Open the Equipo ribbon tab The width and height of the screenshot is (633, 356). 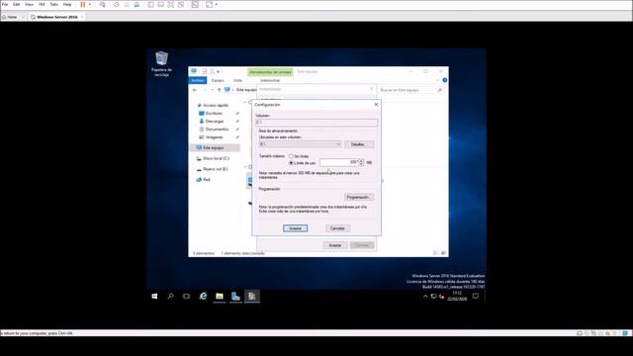pos(218,80)
